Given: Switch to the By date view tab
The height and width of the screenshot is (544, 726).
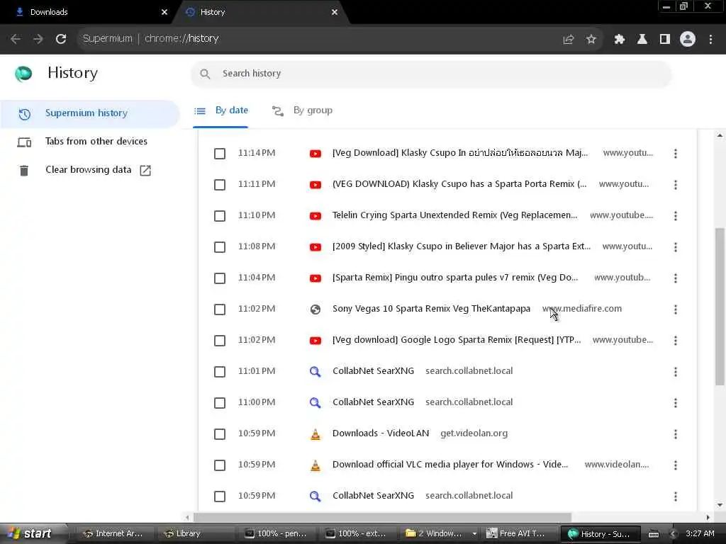Looking at the screenshot, I should tap(221, 111).
